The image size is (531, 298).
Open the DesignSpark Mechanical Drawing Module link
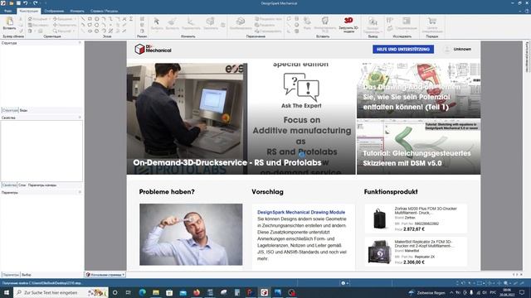point(301,212)
